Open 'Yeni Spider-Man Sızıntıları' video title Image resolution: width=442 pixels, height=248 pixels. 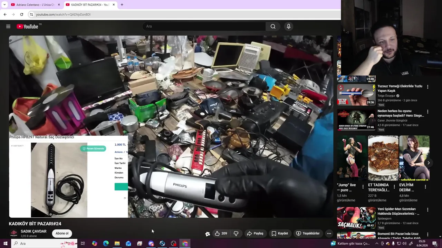pos(398,211)
